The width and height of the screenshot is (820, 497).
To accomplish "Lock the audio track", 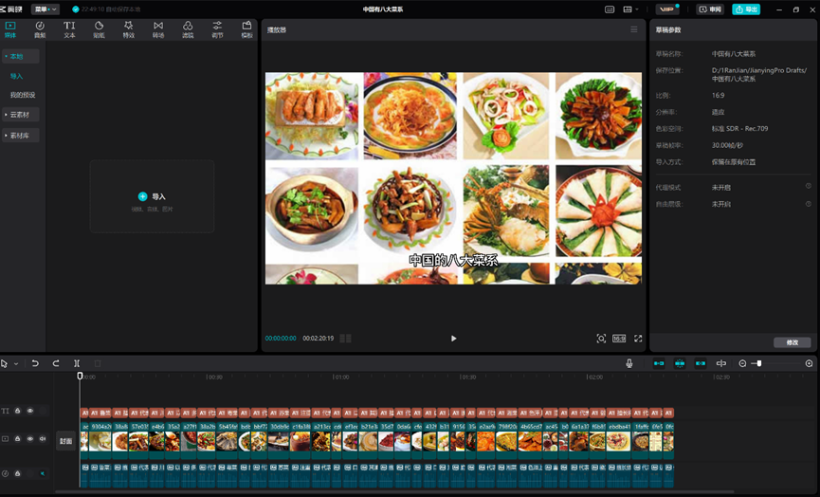I will coord(17,473).
